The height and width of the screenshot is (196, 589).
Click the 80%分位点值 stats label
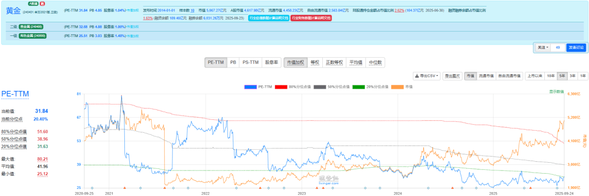pyautogui.click(x=14, y=132)
